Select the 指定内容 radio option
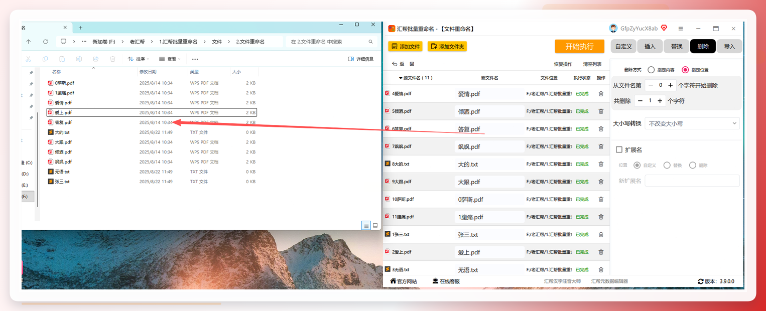Image resolution: width=766 pixels, height=311 pixels. (x=651, y=70)
